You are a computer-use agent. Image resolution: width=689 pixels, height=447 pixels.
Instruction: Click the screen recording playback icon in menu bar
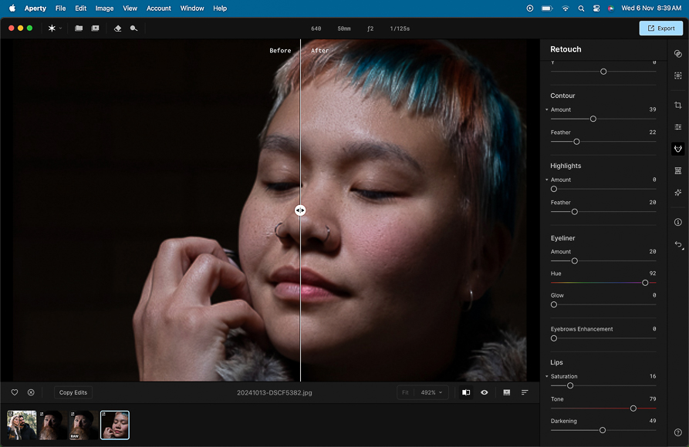click(530, 8)
